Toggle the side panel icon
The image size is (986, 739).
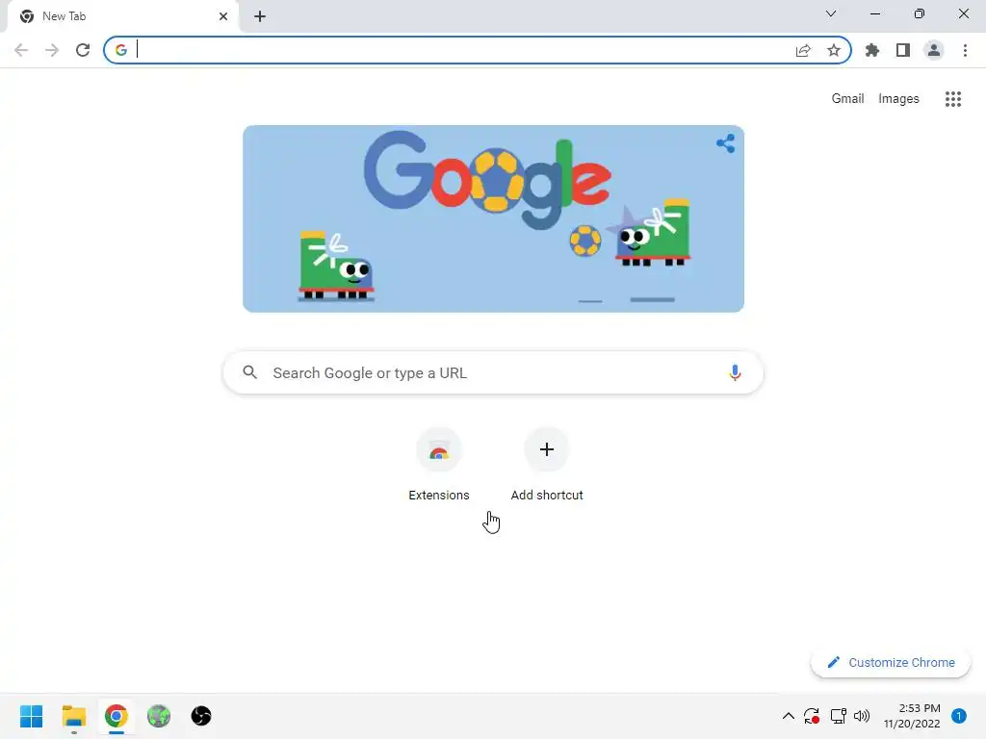903,50
